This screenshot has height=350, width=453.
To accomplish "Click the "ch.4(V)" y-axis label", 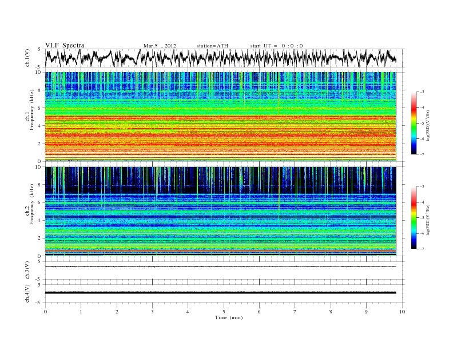I will point(27,293).
